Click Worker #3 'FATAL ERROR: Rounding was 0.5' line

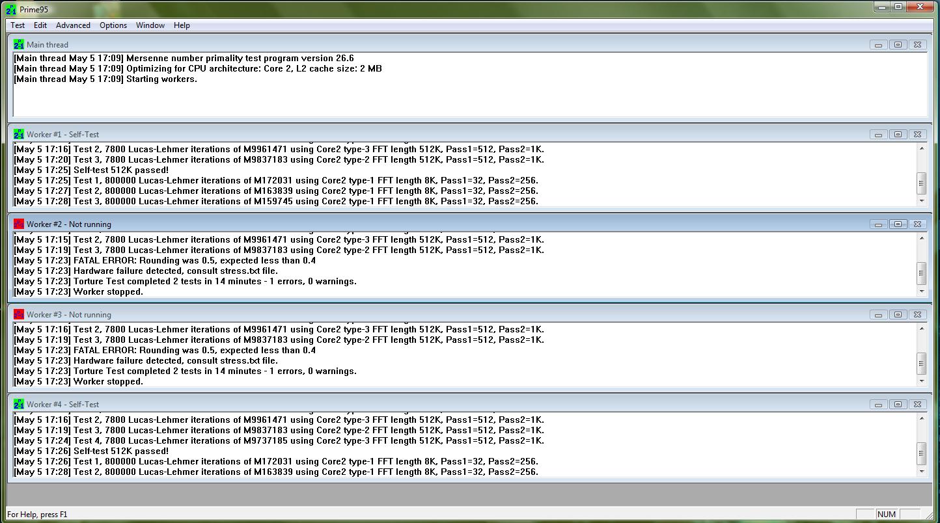(165, 350)
